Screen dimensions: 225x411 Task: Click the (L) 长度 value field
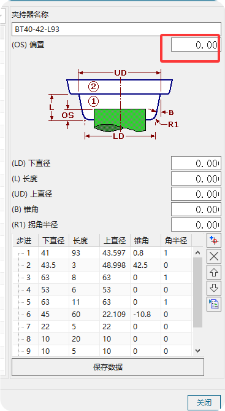pos(196,179)
